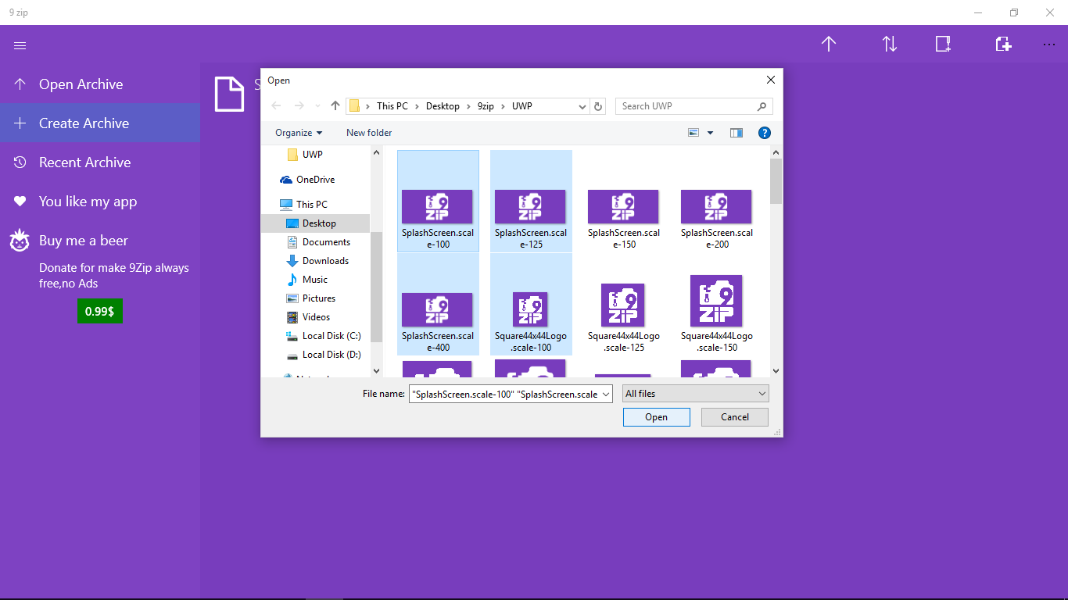
Task: Click the Open button
Action: coord(657,417)
